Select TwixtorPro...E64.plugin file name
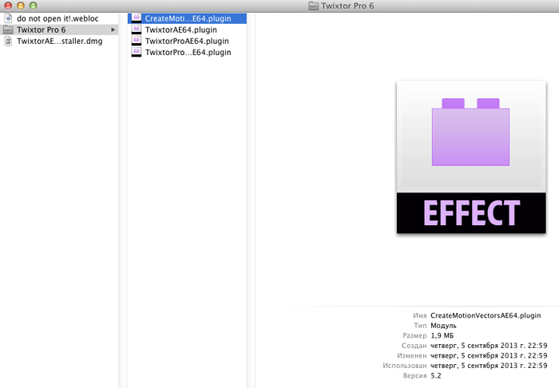 click(x=188, y=53)
